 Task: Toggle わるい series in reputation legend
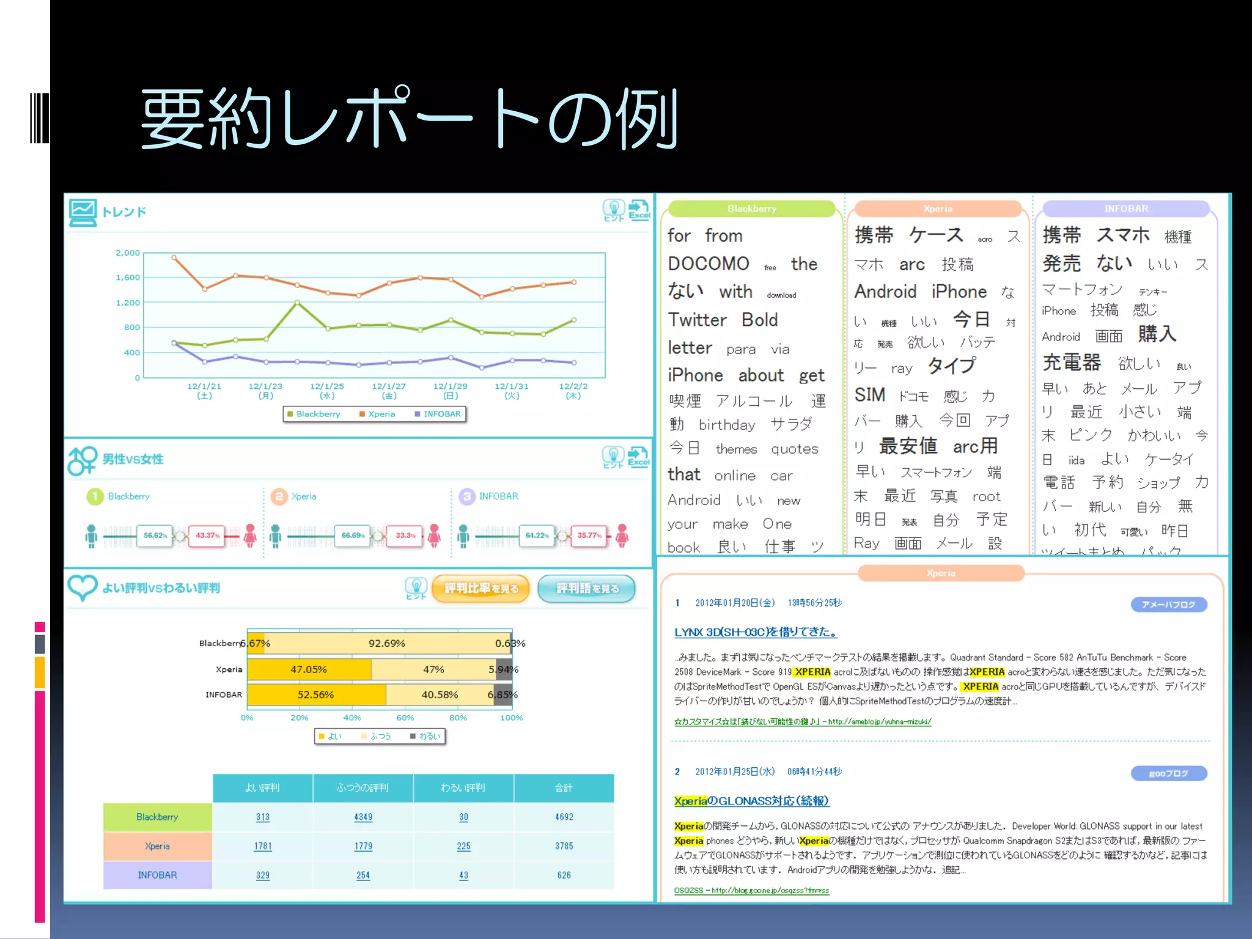(425, 737)
